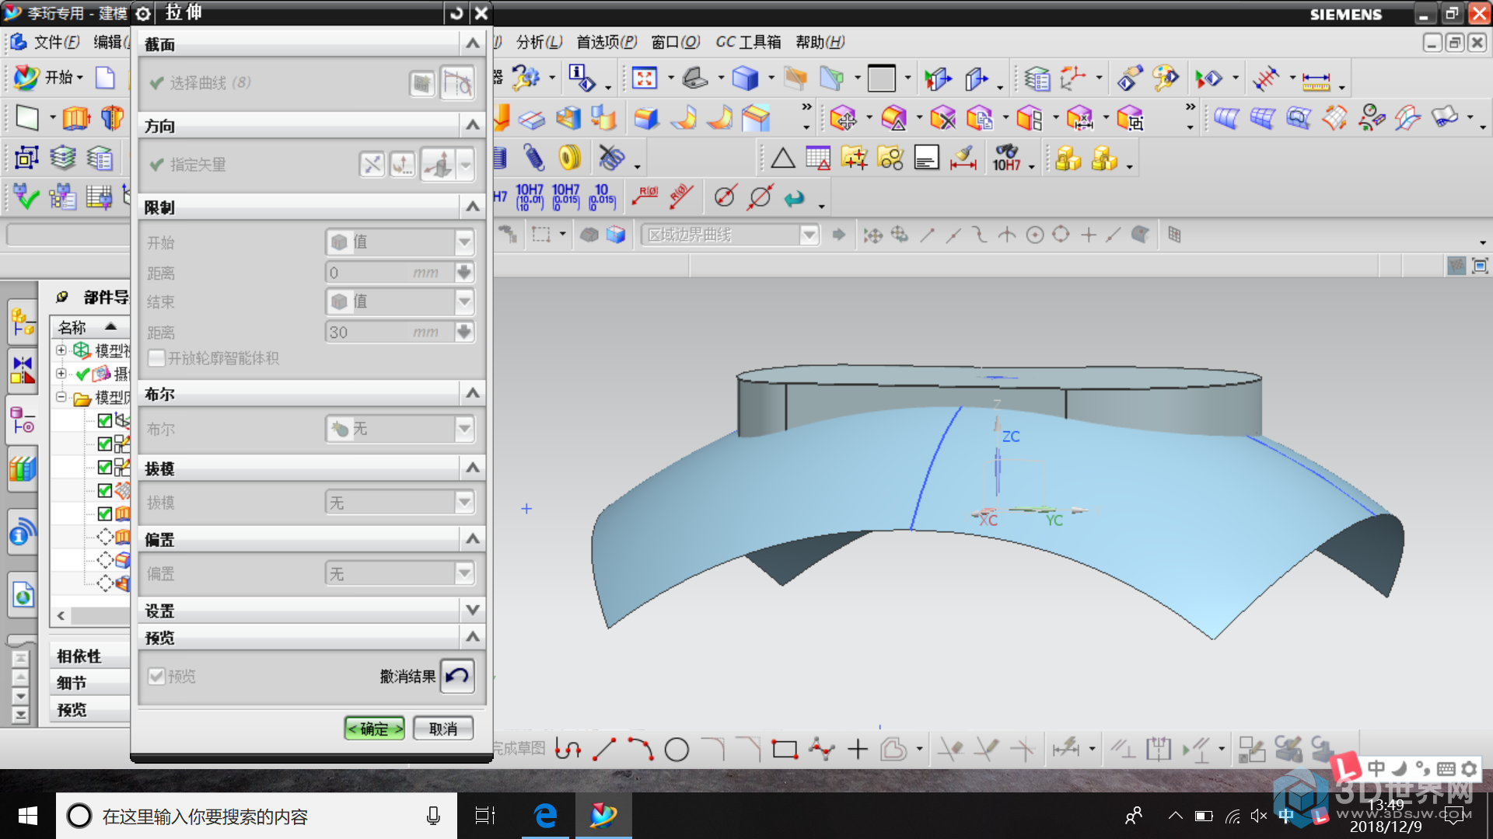
Task: Click the Start (开始) toolbar icon
Action: pyautogui.click(x=48, y=77)
